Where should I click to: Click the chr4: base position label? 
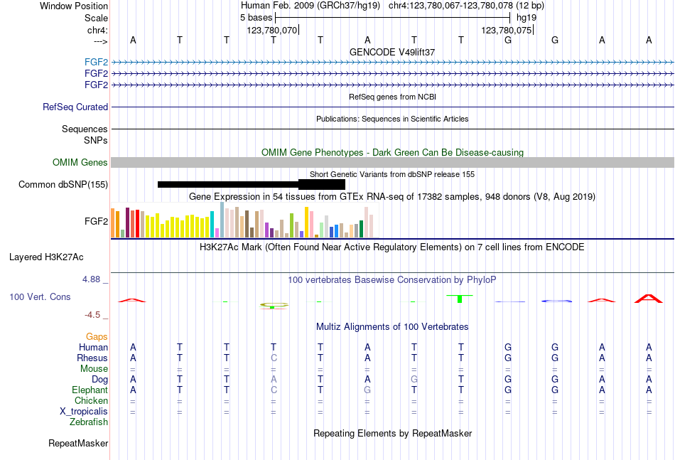pyautogui.click(x=97, y=30)
